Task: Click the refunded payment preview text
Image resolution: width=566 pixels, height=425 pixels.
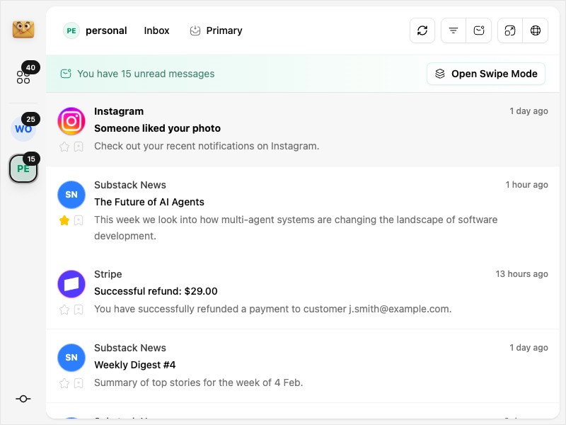Action: pyautogui.click(x=272, y=309)
